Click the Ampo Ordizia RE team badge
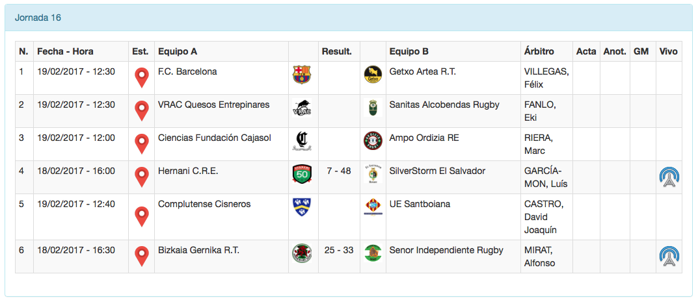 coord(373,142)
